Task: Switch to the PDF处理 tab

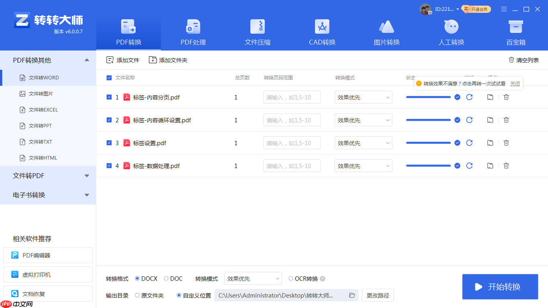Action: pyautogui.click(x=193, y=33)
